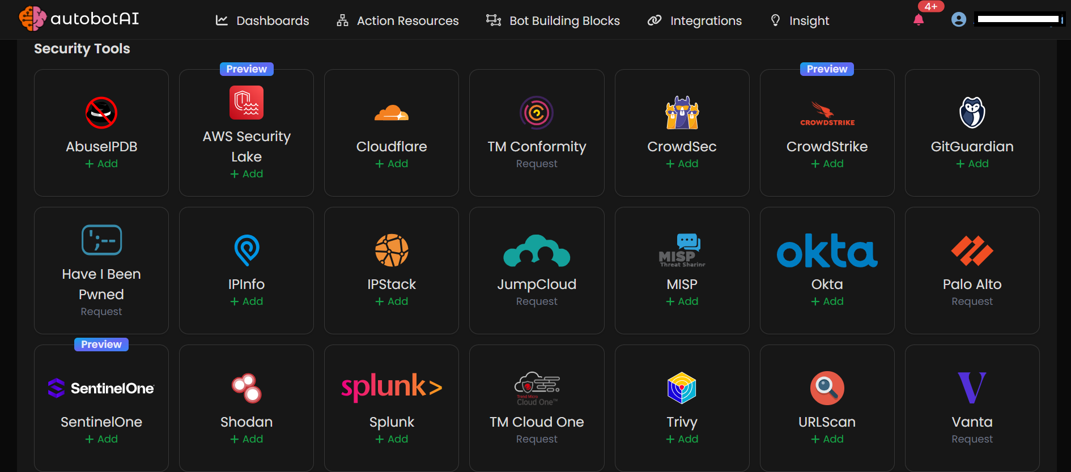Click the AWS Security Lake icon
Image resolution: width=1071 pixels, height=472 pixels.
246,103
